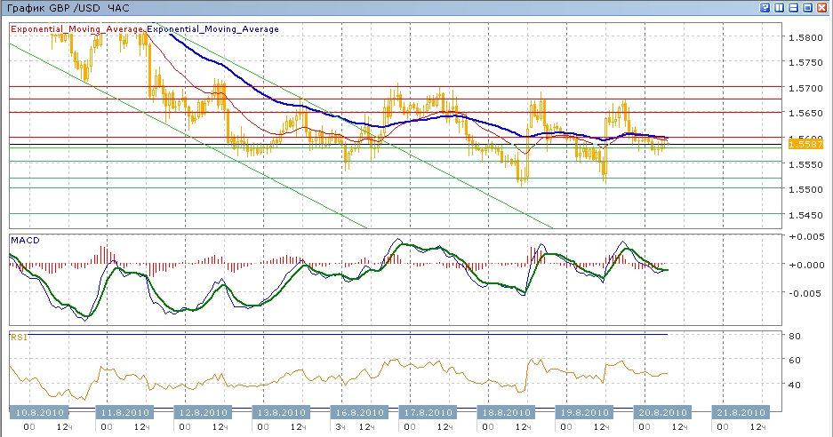Click the current price label 1.5587
The height and width of the screenshot is (437, 833).
[x=806, y=144]
